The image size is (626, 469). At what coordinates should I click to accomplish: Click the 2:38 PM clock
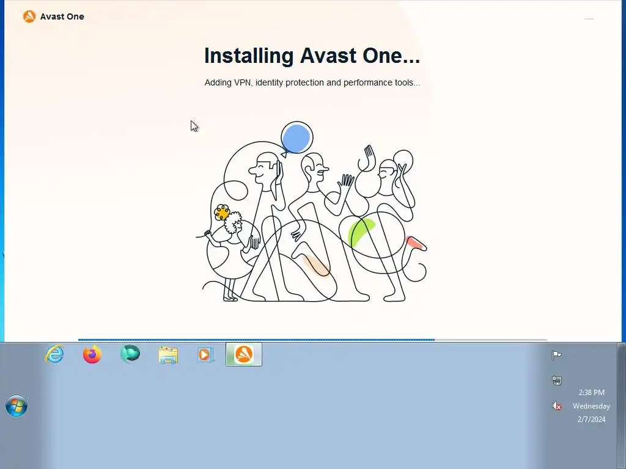(591, 393)
